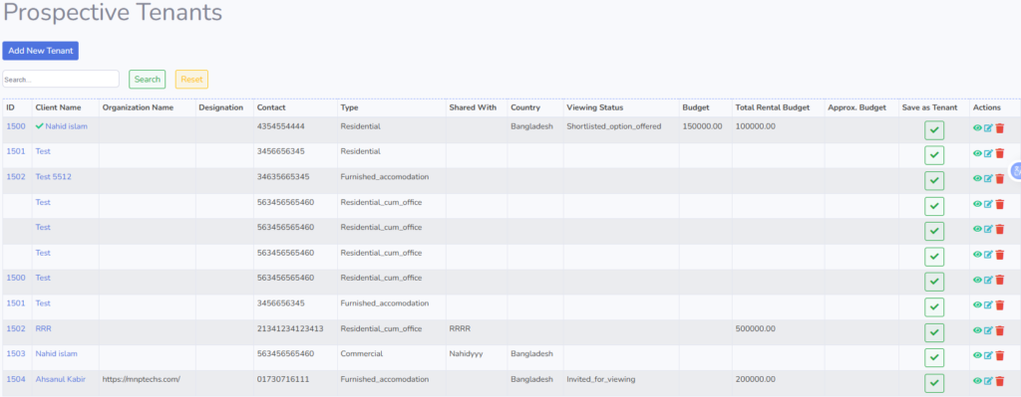Save Test Furnished_accomodation 1501 row as tenant

point(933,307)
